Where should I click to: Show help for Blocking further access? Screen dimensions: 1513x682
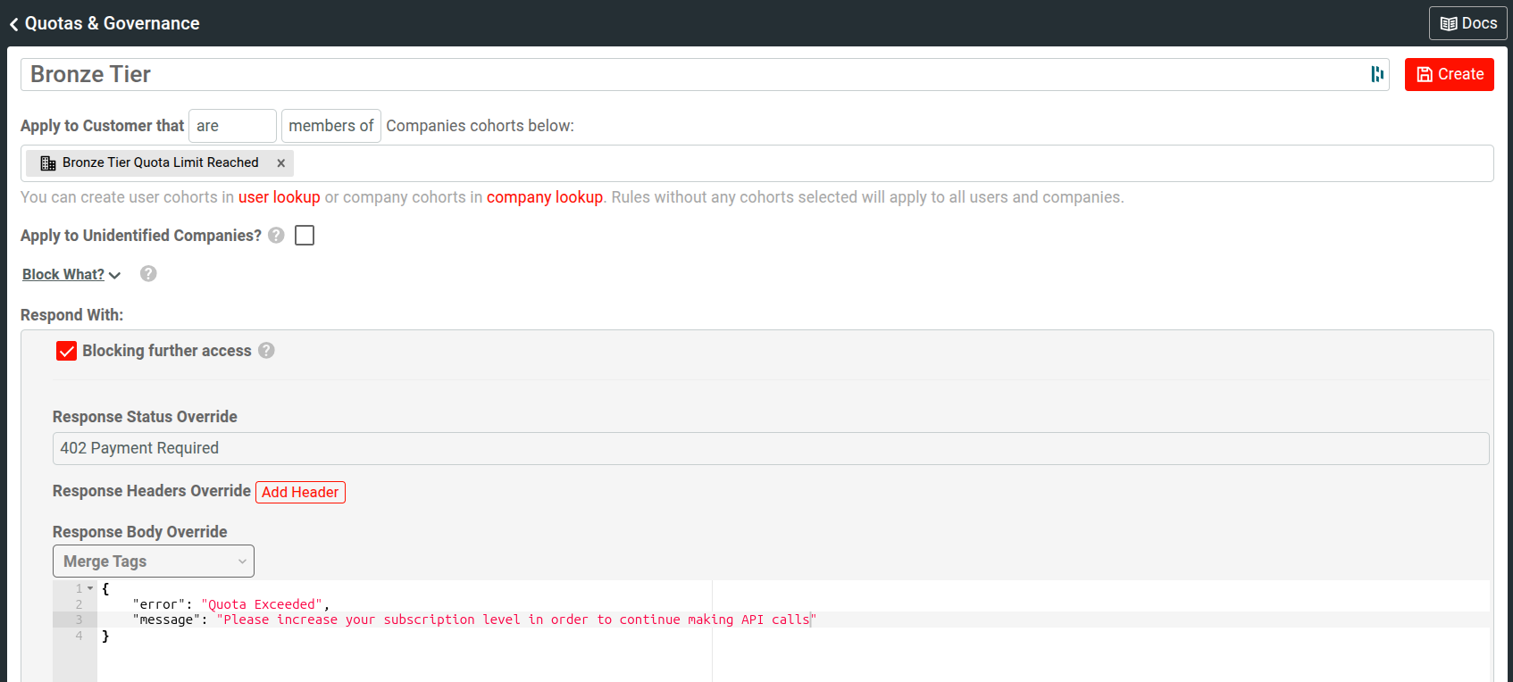coord(266,351)
